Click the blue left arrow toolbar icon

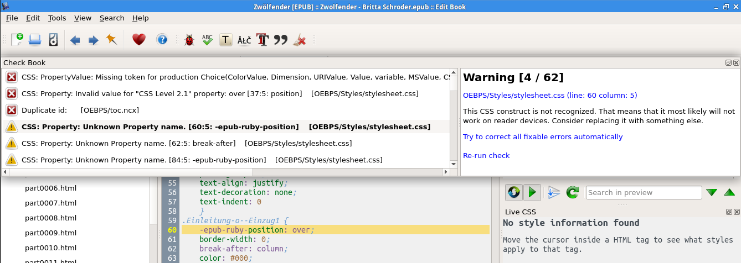(75, 40)
